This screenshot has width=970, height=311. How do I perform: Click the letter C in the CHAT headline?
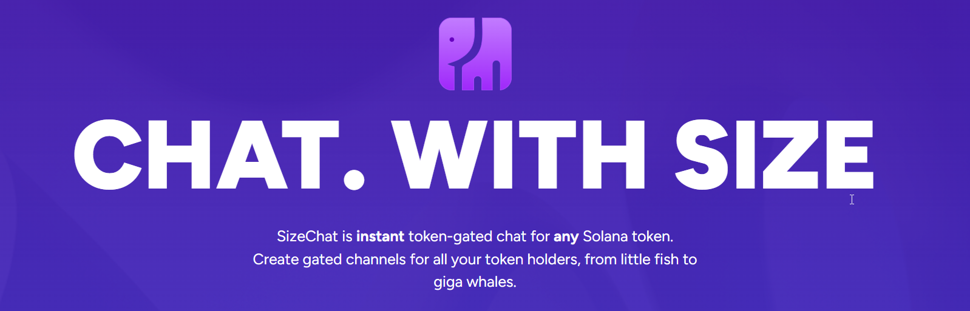pos(108,155)
